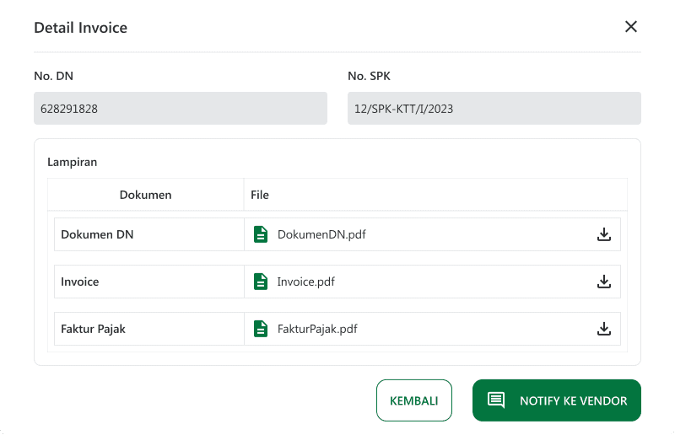Image resolution: width=675 pixels, height=435 pixels.
Task: Click the Detail Invoice dialog title
Action: click(x=80, y=28)
